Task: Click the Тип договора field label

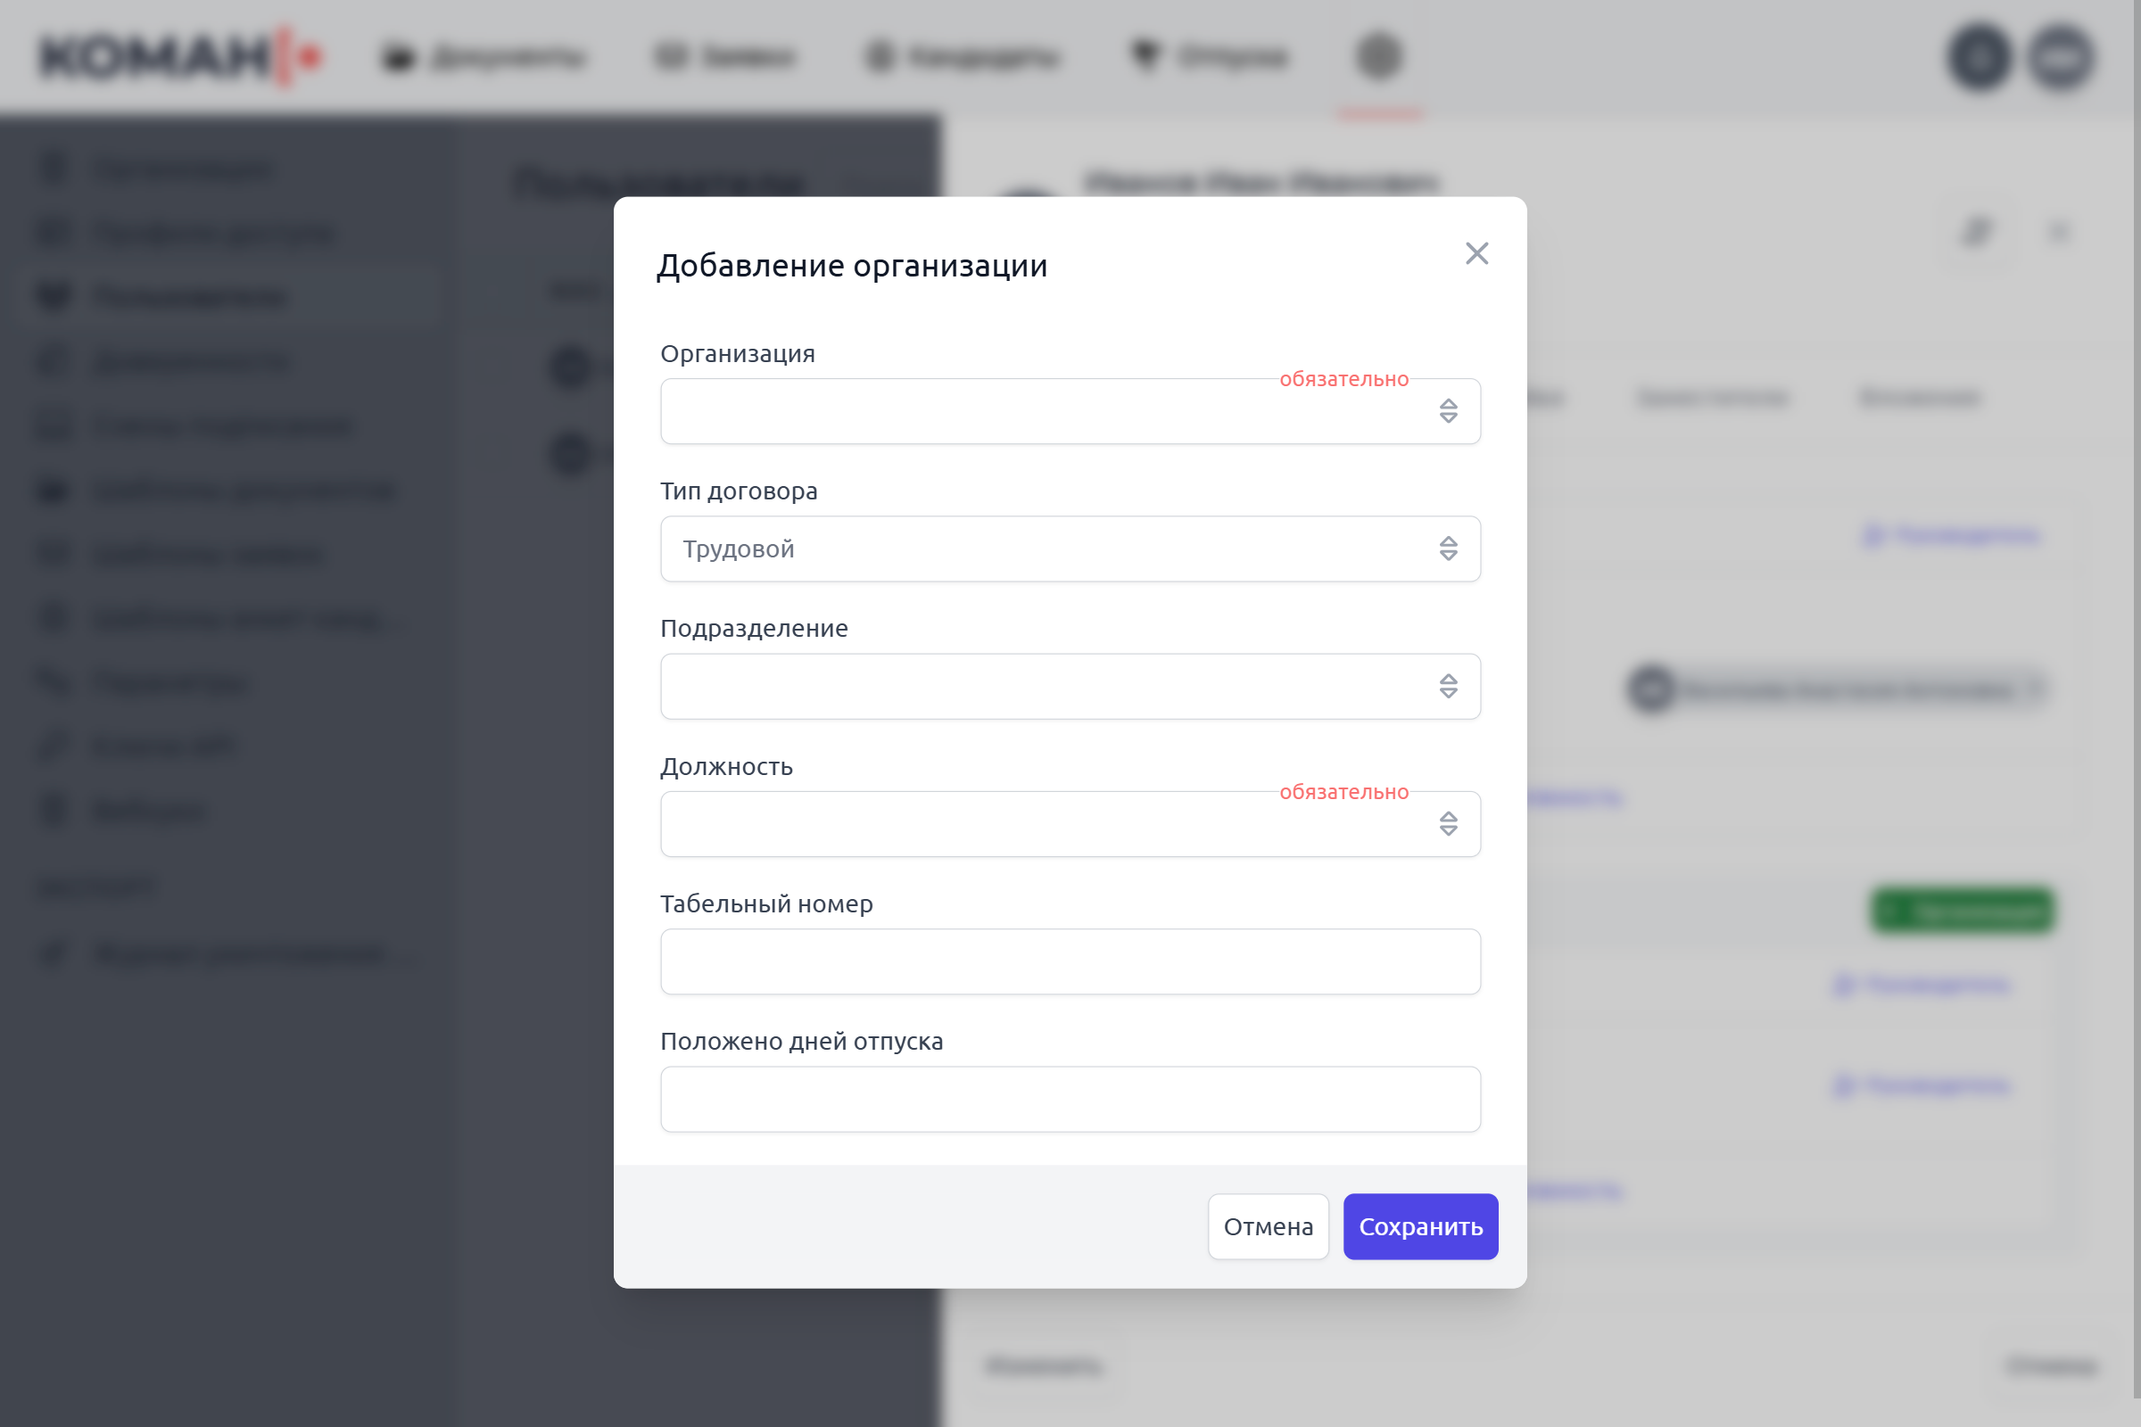Action: click(739, 491)
